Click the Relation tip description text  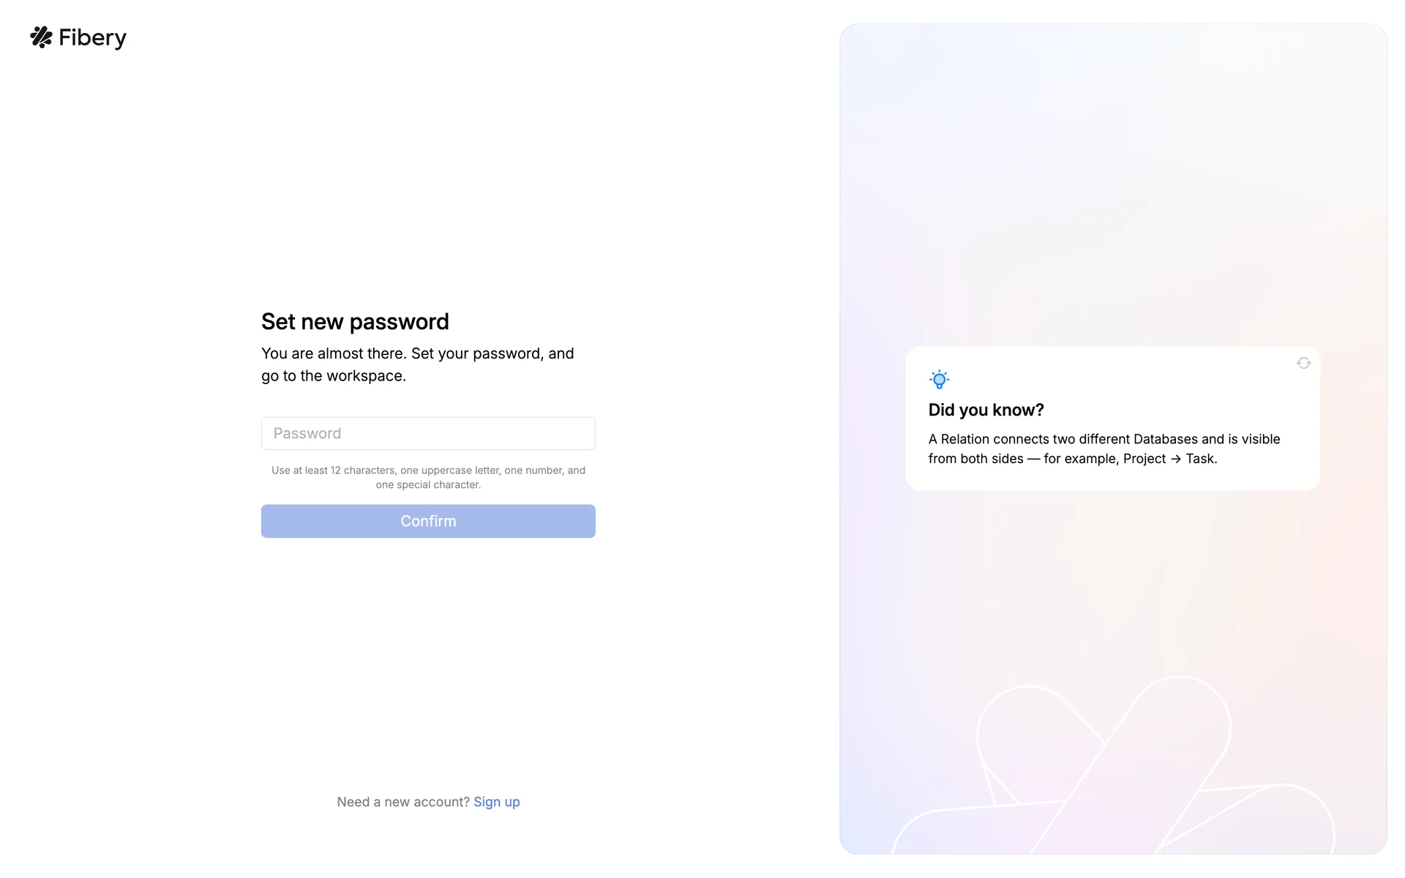[x=1104, y=449]
